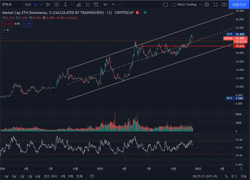Undo the last chart action
Viewport: 250px width, 180px height.
click(x=113, y=5)
